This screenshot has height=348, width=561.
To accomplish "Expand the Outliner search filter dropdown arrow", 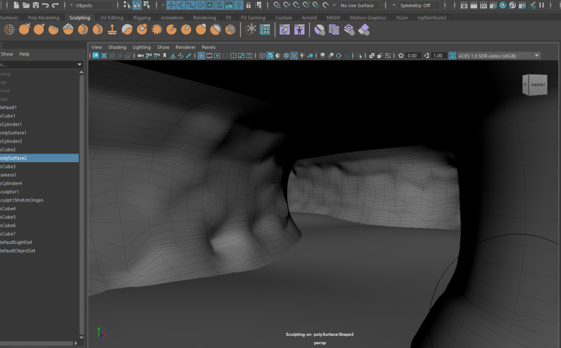I will (79, 65).
